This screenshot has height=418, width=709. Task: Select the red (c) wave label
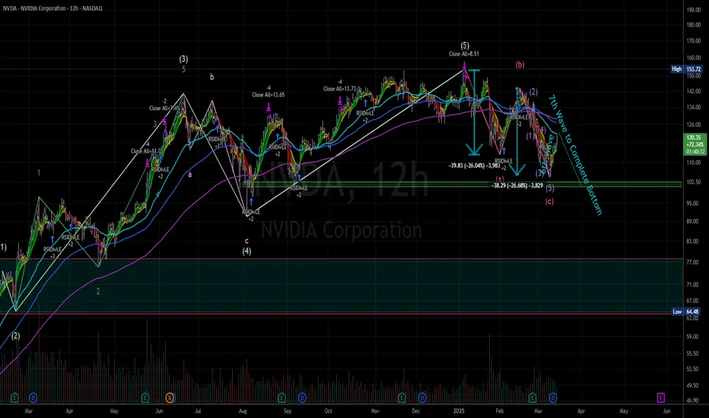point(549,201)
